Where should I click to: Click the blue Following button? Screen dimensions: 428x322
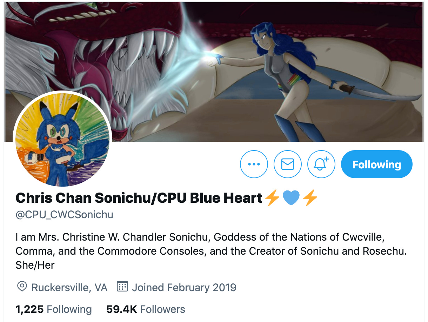pyautogui.click(x=377, y=164)
